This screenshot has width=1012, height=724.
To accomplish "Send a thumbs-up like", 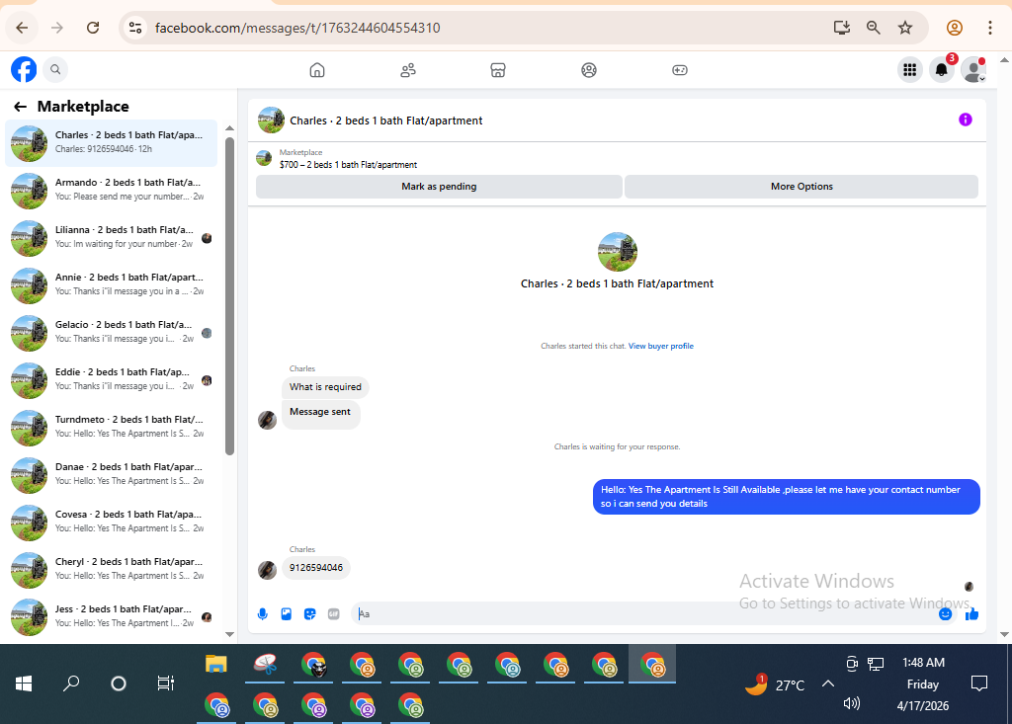I will [x=972, y=614].
